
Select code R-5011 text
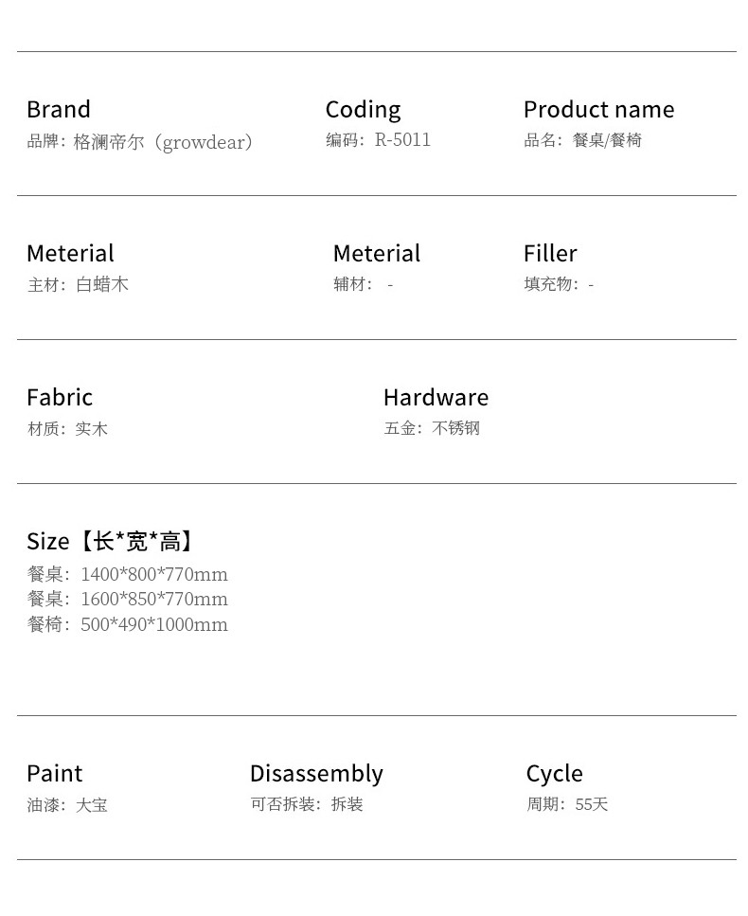[402, 139]
